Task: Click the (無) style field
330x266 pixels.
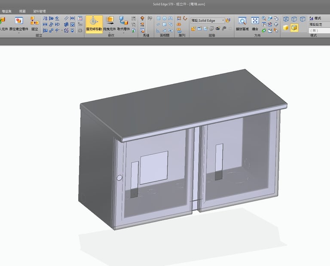Action: (319, 31)
